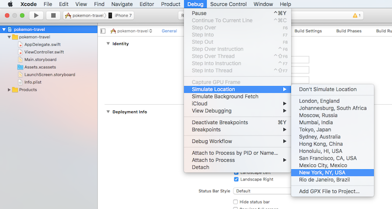This screenshot has height=209, width=392.
Task: Click the Info.plist file icon
Action: coord(20,82)
